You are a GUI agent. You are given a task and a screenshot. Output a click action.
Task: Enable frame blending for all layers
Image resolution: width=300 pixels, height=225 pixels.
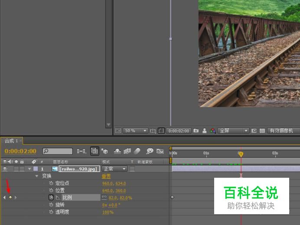click(x=127, y=151)
